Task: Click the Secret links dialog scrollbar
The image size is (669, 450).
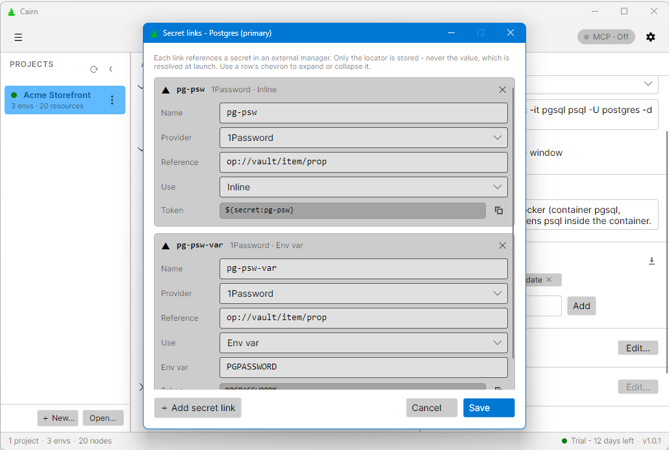Action: 513,222
